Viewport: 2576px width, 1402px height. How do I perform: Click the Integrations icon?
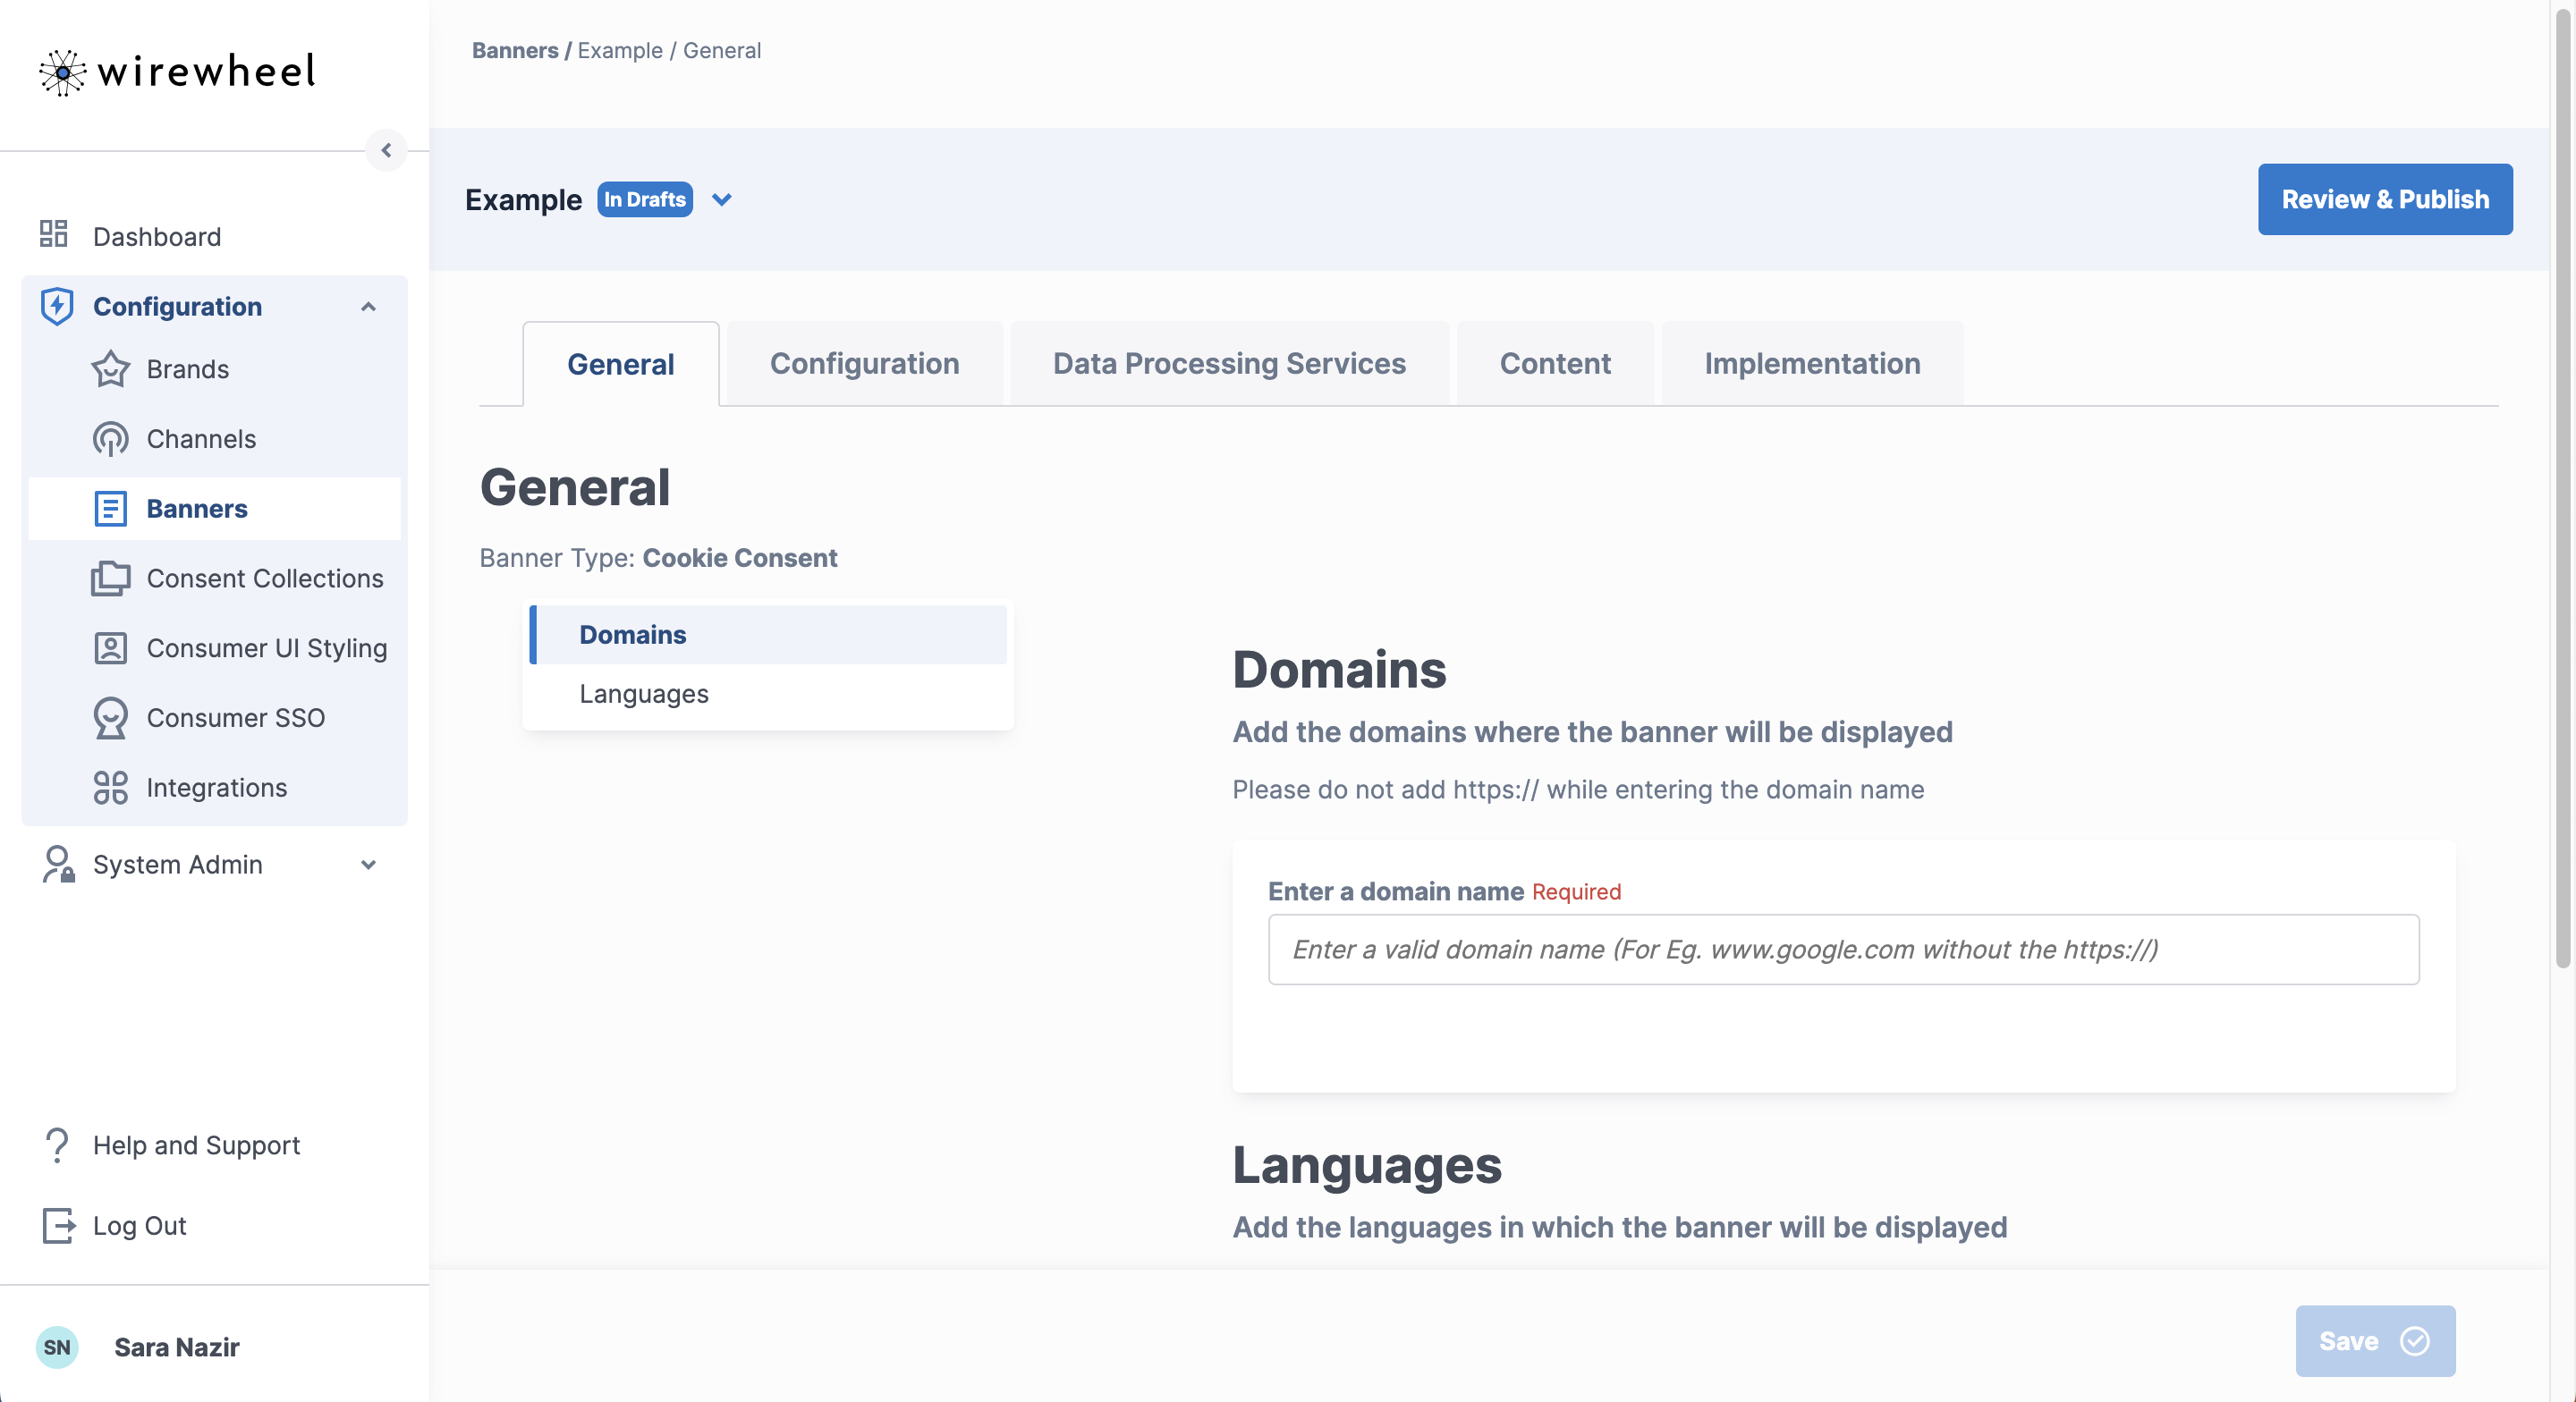pyautogui.click(x=110, y=788)
